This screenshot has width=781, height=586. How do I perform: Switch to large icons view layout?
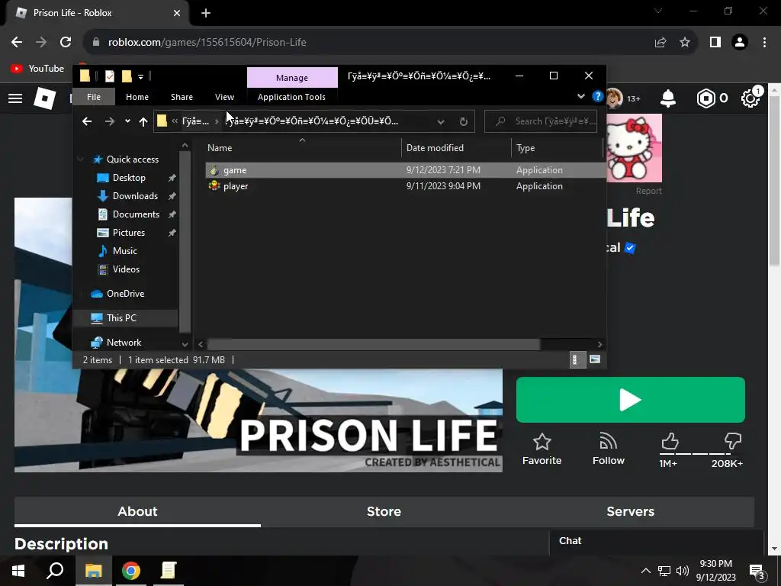click(595, 359)
